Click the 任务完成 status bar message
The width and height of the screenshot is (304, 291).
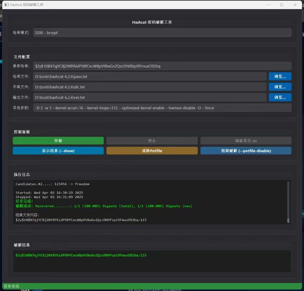11,286
